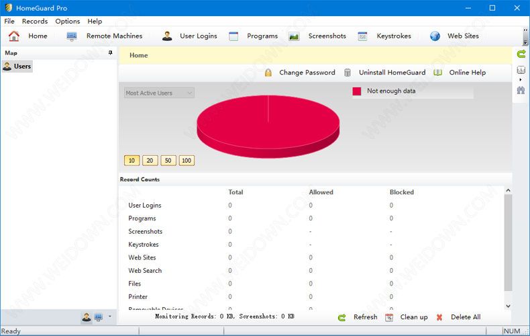The height and width of the screenshot is (336, 530).
Task: Toggle the Map panel pin
Action: [110, 53]
